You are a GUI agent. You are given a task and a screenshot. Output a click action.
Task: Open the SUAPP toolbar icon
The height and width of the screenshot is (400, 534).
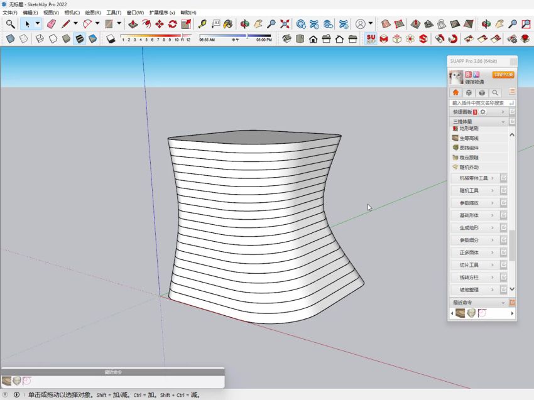pos(371,38)
